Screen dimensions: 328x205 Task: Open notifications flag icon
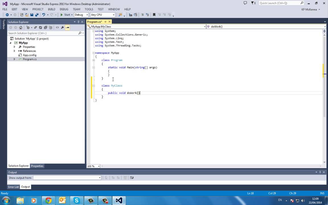(253, 3)
